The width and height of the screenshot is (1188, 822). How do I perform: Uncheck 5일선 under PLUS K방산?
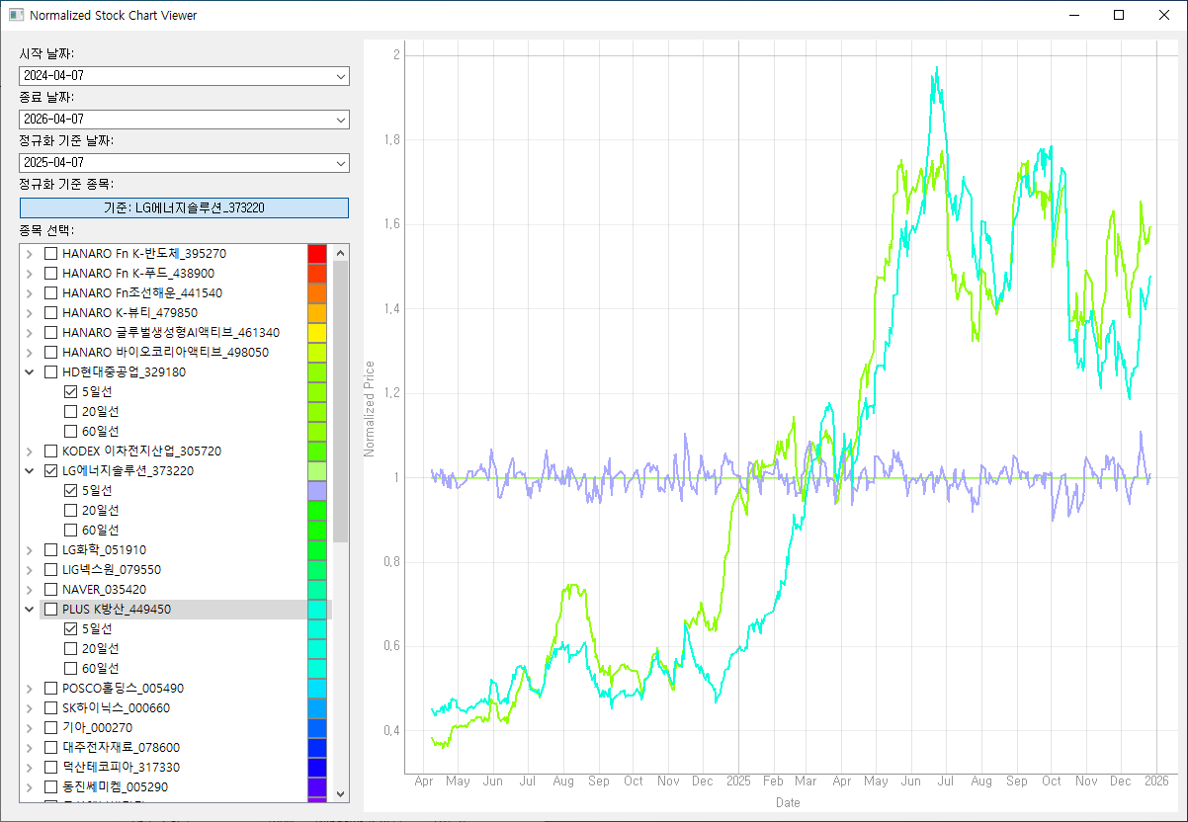[x=70, y=628]
